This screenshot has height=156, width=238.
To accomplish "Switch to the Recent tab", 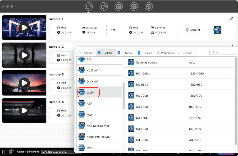I will click(x=86, y=53).
